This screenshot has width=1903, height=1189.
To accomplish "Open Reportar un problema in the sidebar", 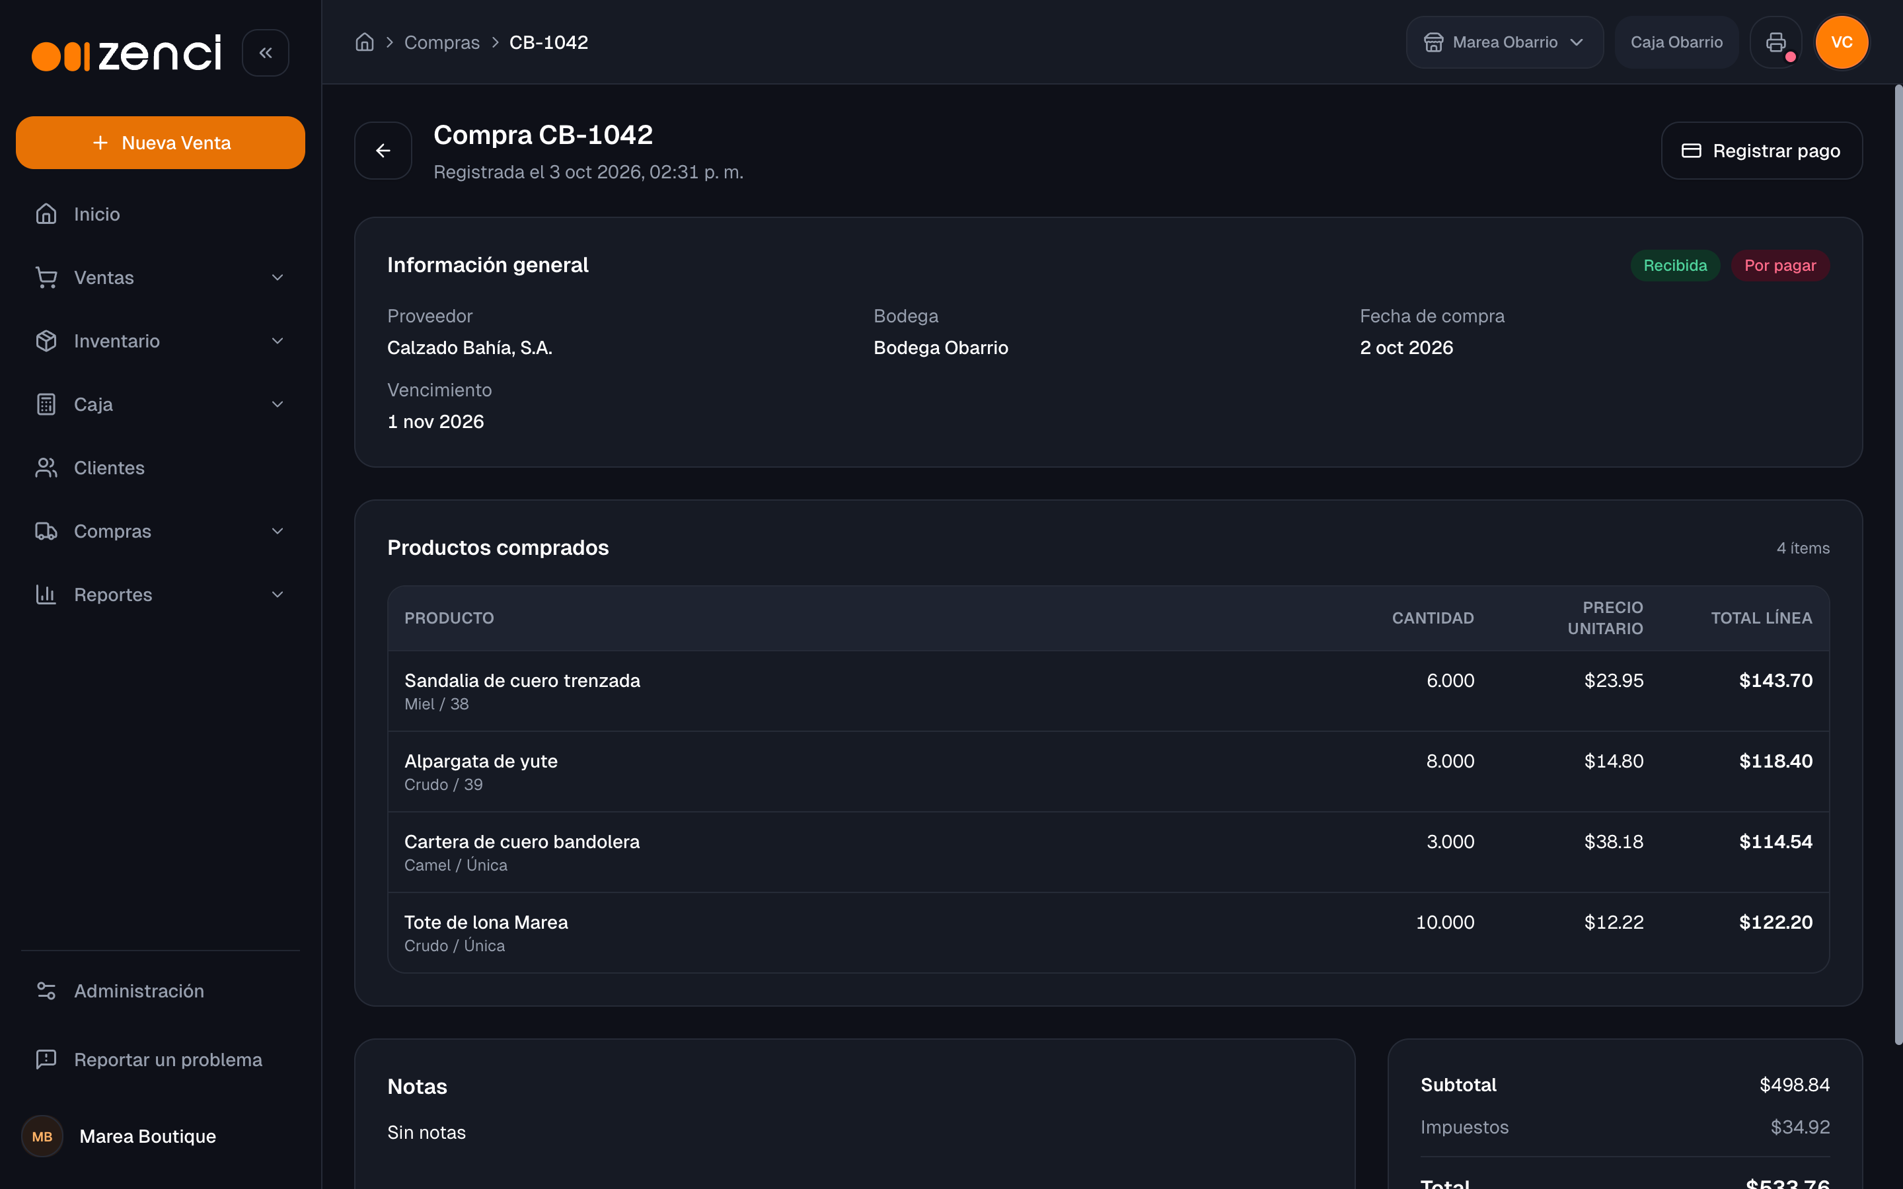I will (161, 1060).
